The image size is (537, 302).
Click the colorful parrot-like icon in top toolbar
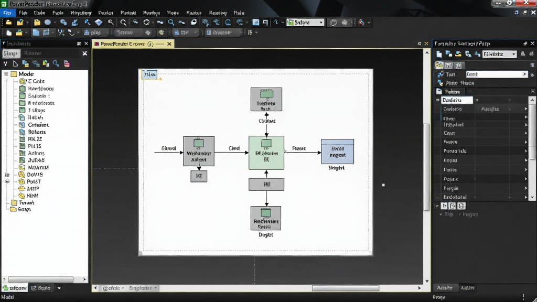361,23
